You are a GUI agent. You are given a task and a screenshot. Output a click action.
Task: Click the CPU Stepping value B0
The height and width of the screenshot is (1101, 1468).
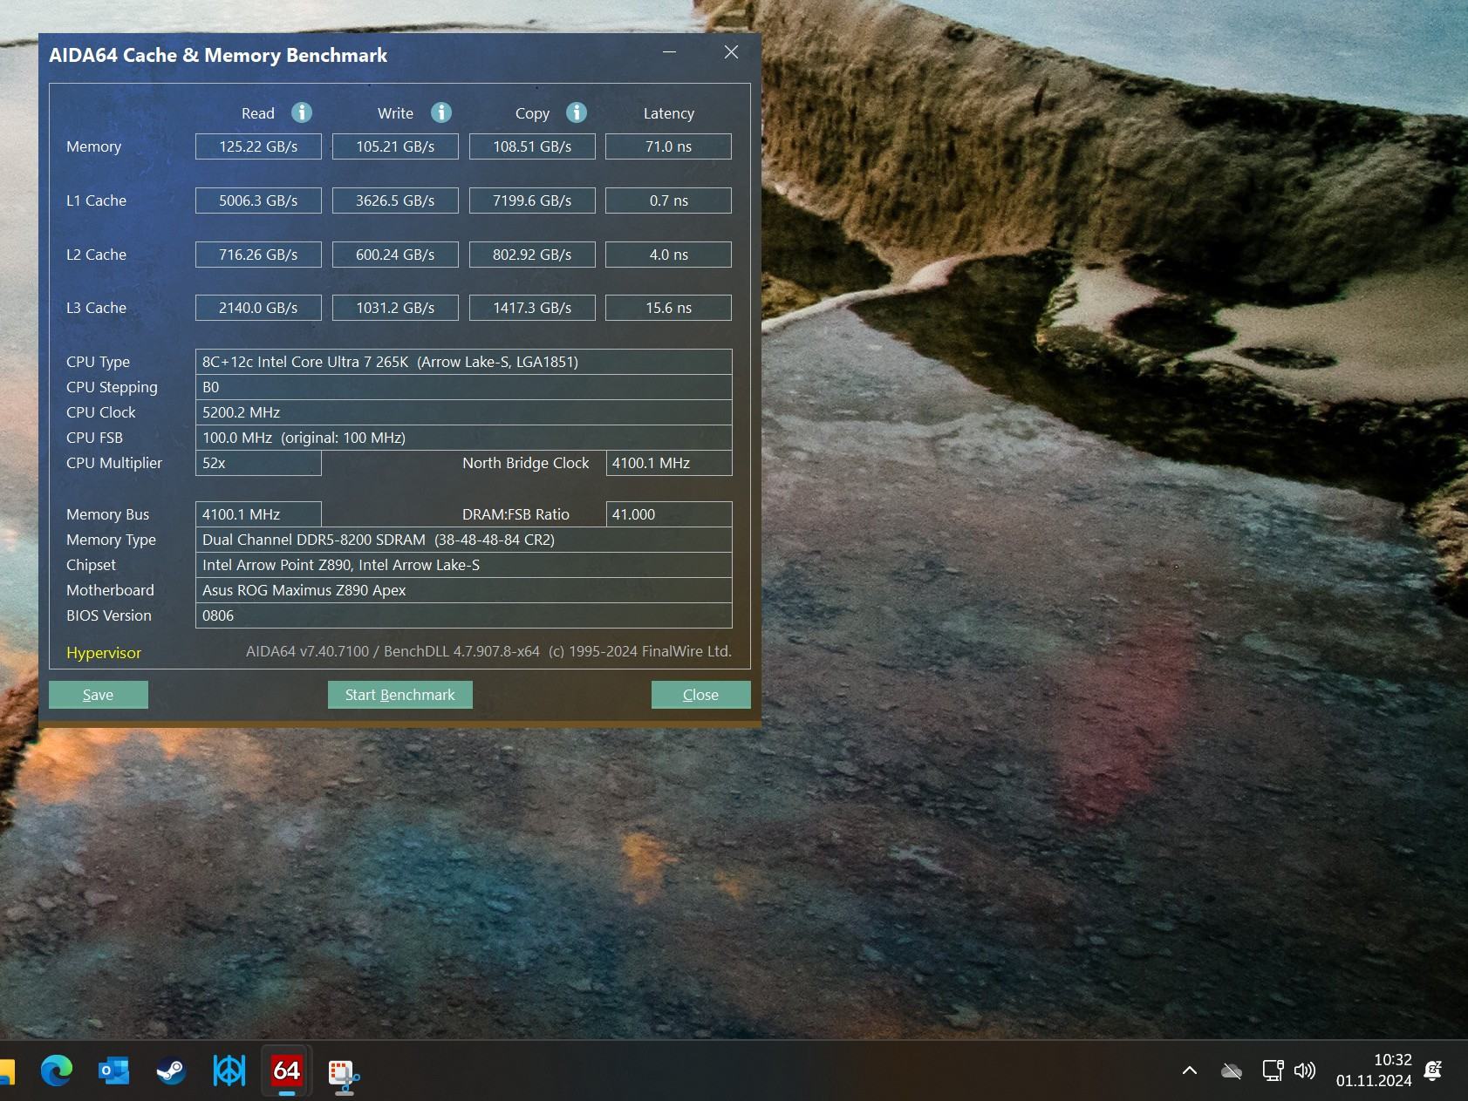tap(464, 387)
